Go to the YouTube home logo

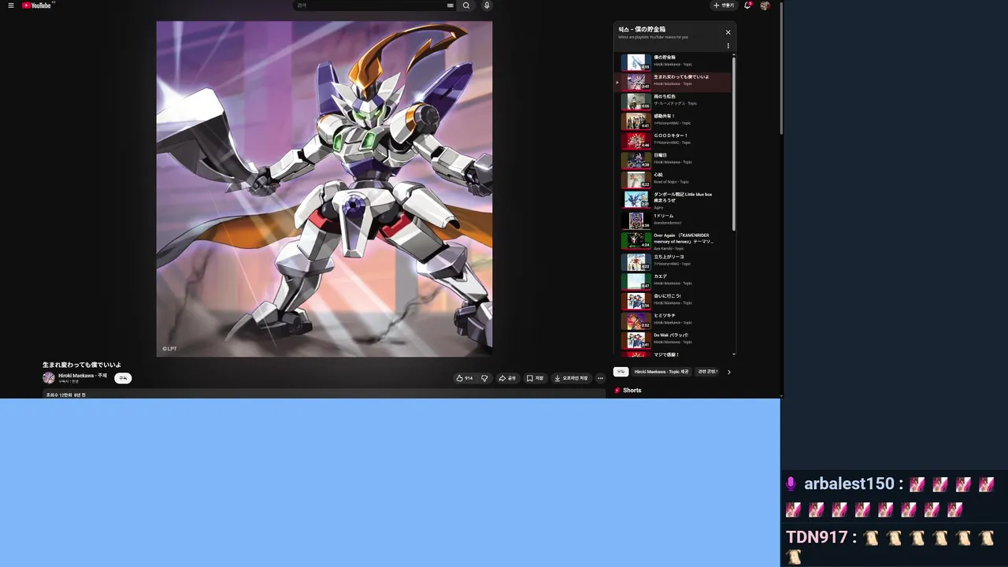click(38, 6)
